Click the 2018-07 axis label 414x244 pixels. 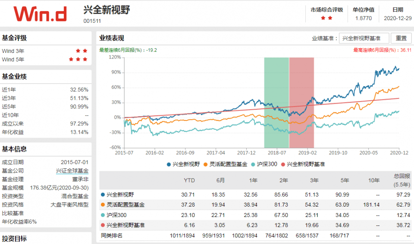tap(277, 153)
